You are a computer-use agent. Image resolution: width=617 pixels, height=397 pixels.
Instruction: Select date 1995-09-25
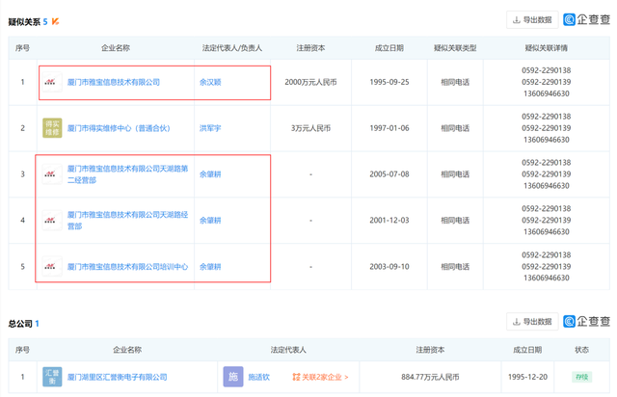(389, 82)
